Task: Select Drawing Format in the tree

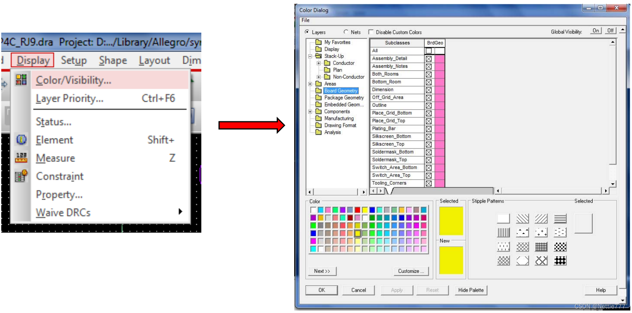Action: click(340, 126)
